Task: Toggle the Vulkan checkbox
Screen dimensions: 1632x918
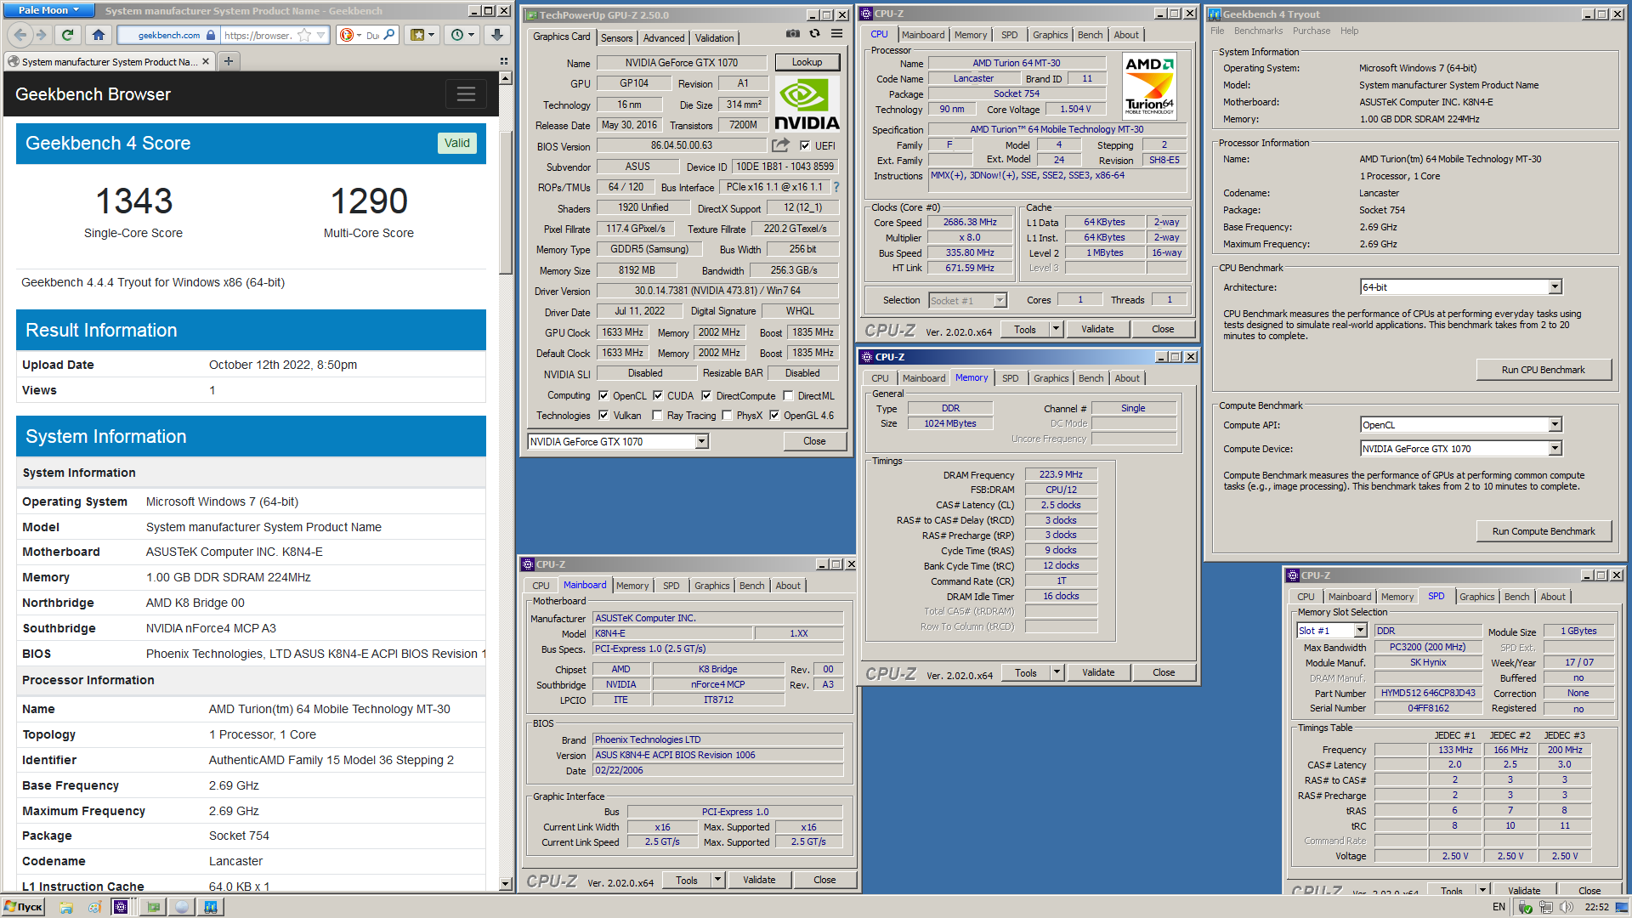Action: pyautogui.click(x=603, y=415)
